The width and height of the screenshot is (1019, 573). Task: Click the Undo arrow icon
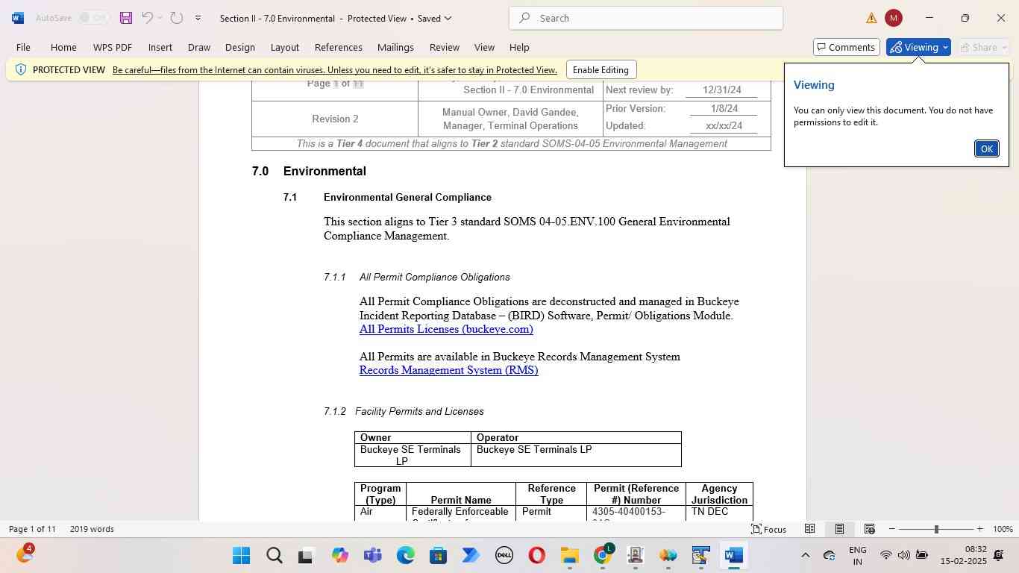point(148,18)
